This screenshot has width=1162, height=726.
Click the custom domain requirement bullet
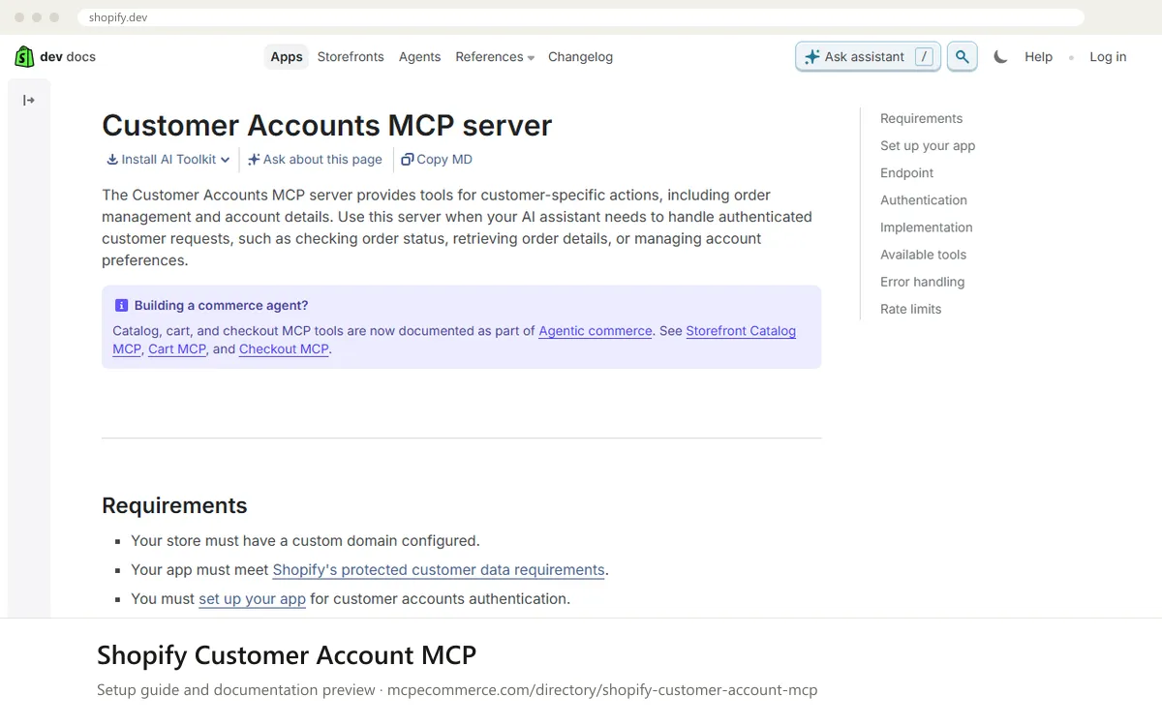pos(305,541)
